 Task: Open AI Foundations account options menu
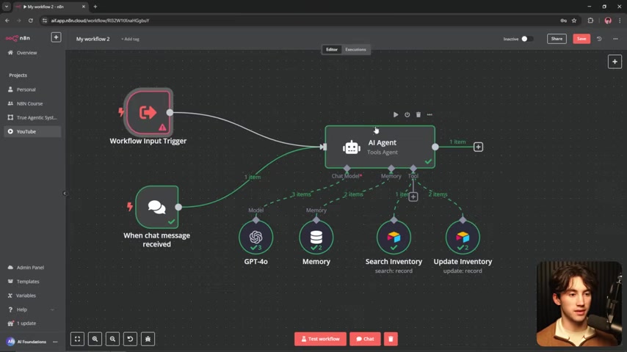(x=55, y=342)
